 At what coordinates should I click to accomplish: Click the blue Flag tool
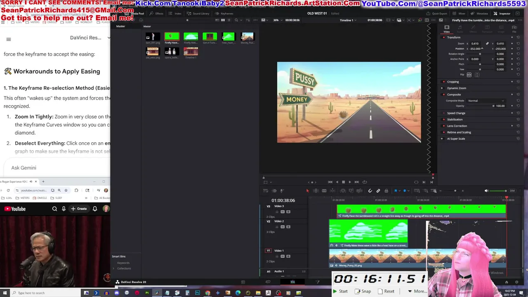(395, 191)
